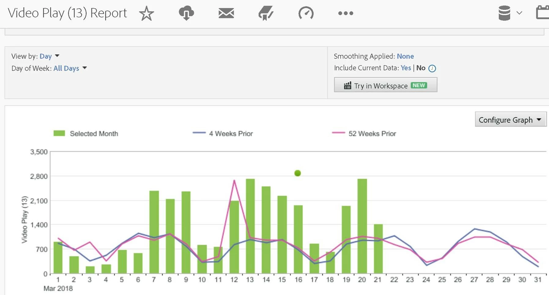
Task: Click the bookmark icon in the toolbar
Action: tap(266, 13)
